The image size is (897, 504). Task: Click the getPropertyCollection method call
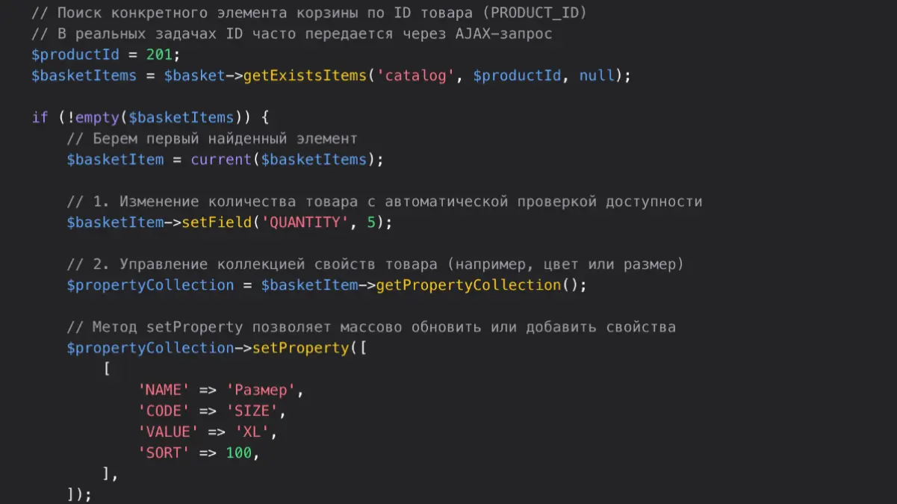468,285
